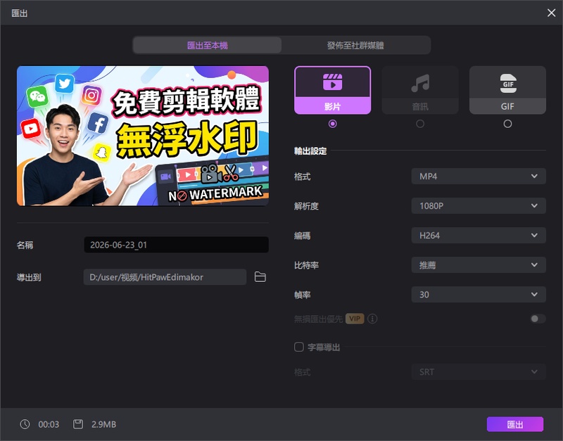Screen dimensions: 563x441
Task: Select the GIF export card
Action: (x=507, y=90)
